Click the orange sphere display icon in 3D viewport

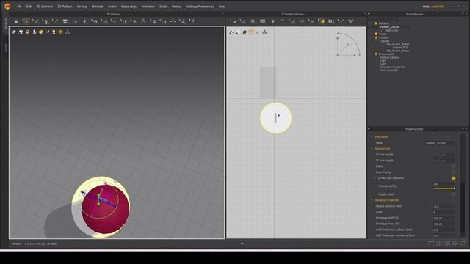pos(60,32)
